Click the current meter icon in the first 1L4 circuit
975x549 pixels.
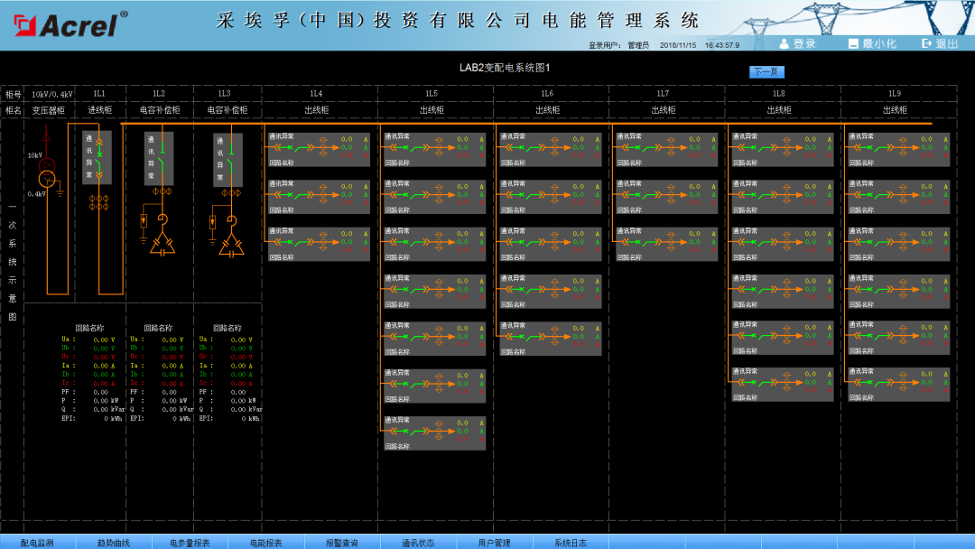323,146
